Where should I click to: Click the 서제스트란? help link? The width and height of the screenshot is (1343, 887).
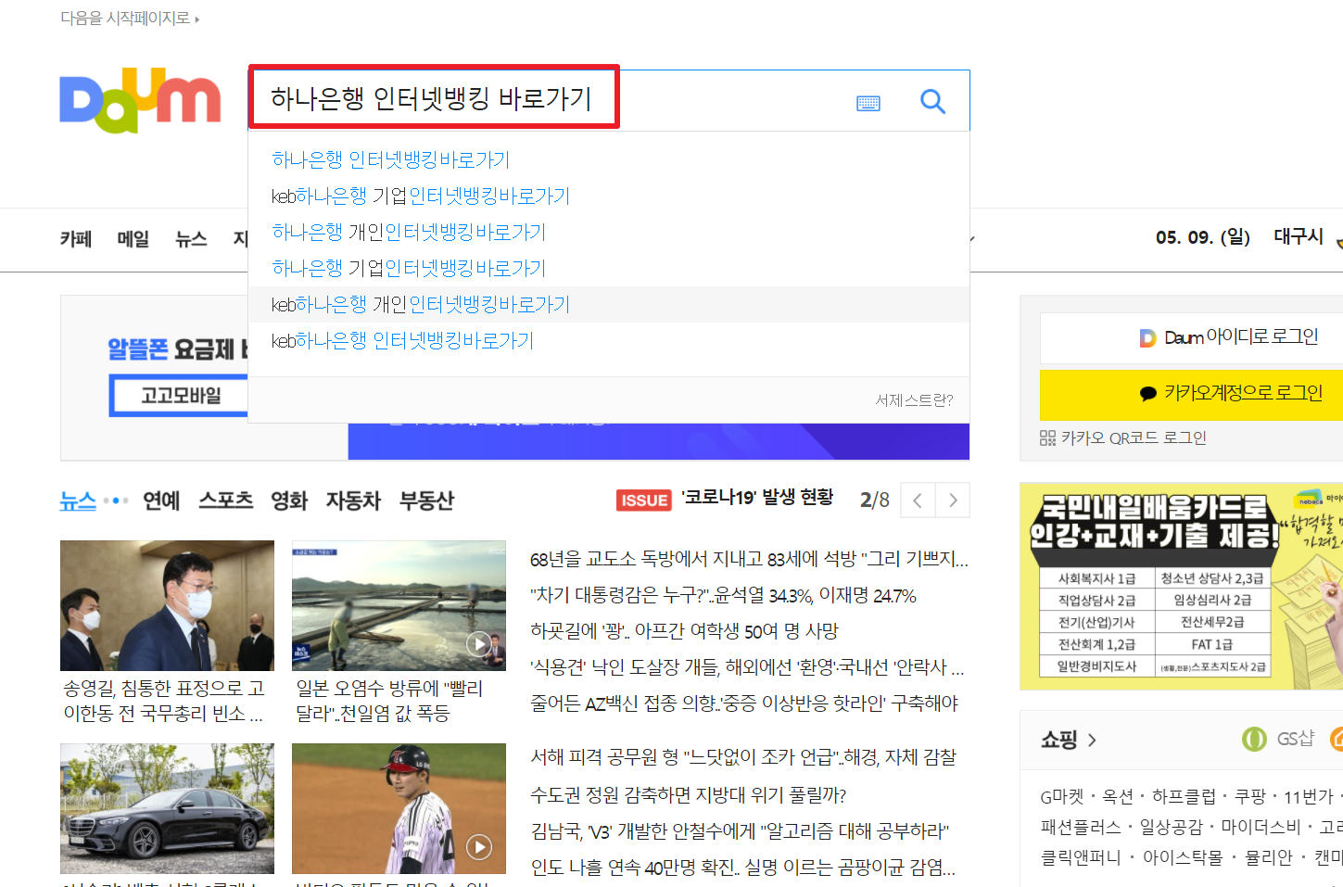tap(914, 399)
